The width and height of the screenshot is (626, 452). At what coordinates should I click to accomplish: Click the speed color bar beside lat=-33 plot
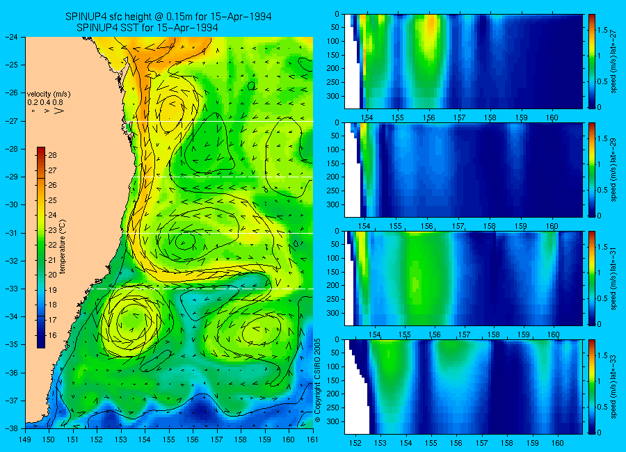point(591,387)
